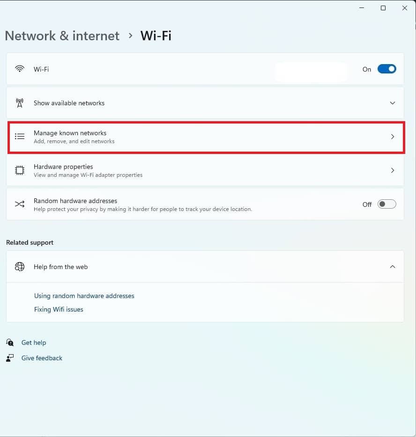Click the globe icon beside Help from web
The height and width of the screenshot is (437, 416).
point(20,267)
